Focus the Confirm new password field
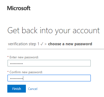This screenshot has height=97, width=104. tap(49, 78)
